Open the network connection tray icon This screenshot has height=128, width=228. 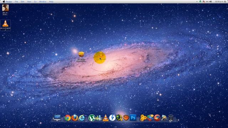(207, 1)
